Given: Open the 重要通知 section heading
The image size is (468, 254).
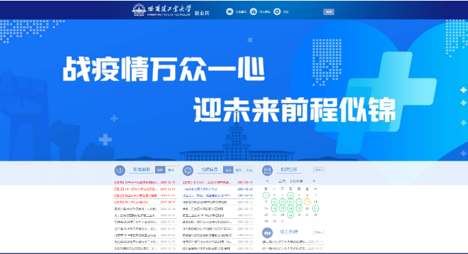Looking at the screenshot, I should click(141, 170).
